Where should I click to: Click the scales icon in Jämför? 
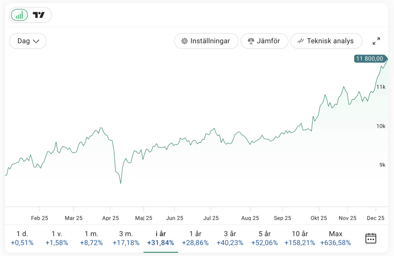[251, 41]
